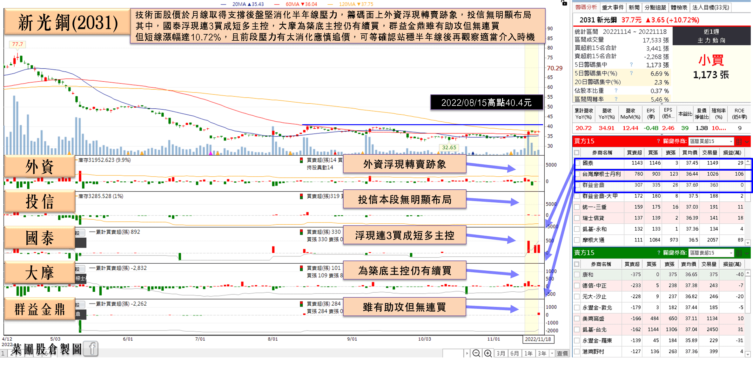
Task: Set the chart range to 3年
Action: [542, 353]
